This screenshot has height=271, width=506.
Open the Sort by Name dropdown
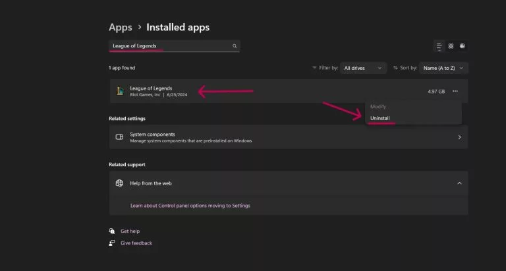pyautogui.click(x=443, y=68)
